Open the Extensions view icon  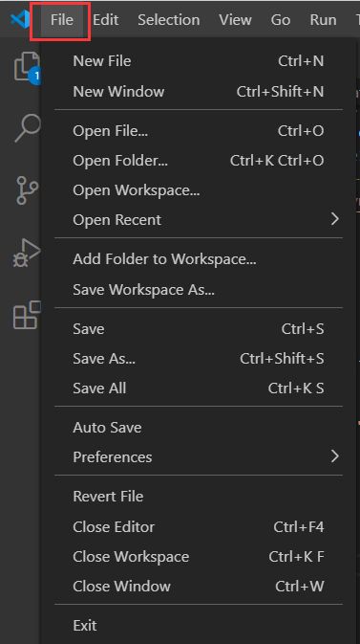(27, 315)
